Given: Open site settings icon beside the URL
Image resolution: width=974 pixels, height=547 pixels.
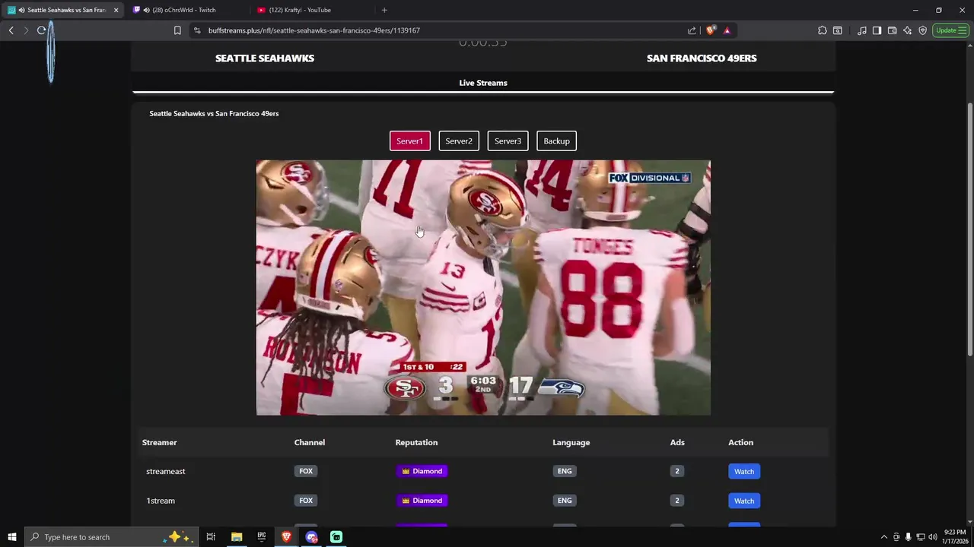Looking at the screenshot, I should 197,30.
